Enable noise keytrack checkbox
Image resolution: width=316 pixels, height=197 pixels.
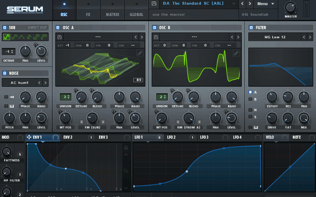click(x=6, y=106)
